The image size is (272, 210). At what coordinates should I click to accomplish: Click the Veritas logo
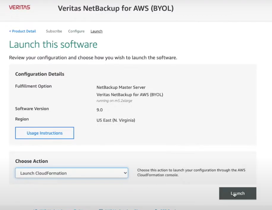point(20,7)
